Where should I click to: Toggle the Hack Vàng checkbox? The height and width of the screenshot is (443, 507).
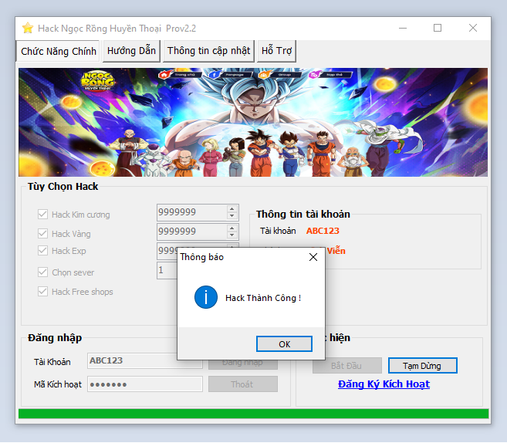tap(42, 234)
